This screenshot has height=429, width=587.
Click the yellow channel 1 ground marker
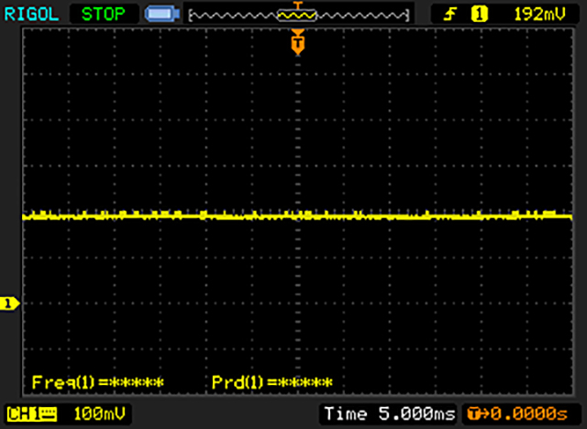click(x=9, y=303)
